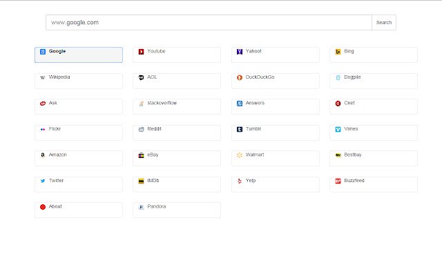442x276 pixels.
Task: Open the Flickr label text
Action: click(55, 129)
